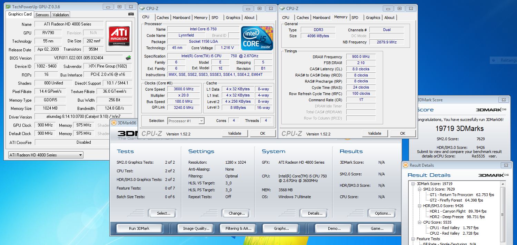Collapse the HDR/SM3.0 Score tree node
The height and width of the screenshot is (245, 517).
420,206
